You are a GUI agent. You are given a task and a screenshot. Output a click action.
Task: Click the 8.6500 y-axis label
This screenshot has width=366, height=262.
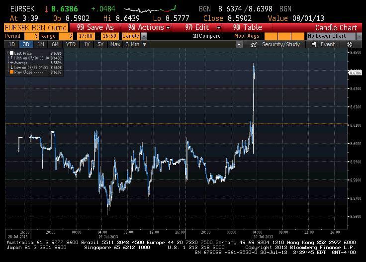[x=356, y=52]
